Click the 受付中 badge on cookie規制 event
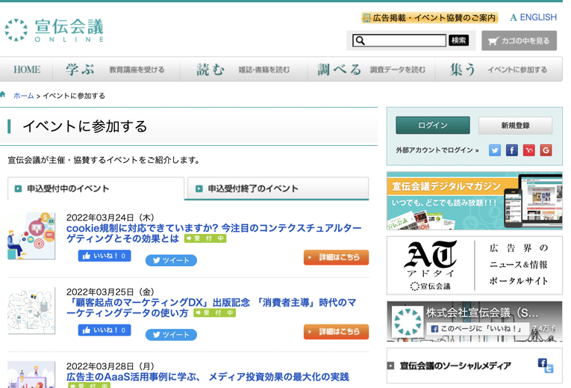The image size is (571, 388). tap(205, 238)
